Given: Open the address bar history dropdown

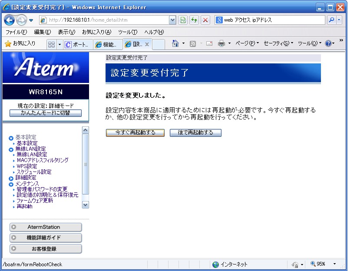Looking at the screenshot, I should coord(172,20).
